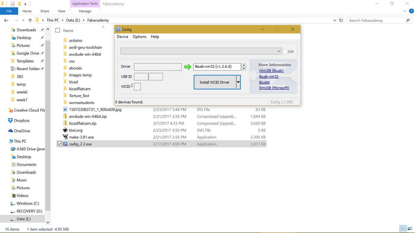Image resolution: width=415 pixels, height=233 pixels.
Task: Click the search magnifier icon
Action: (408, 20)
